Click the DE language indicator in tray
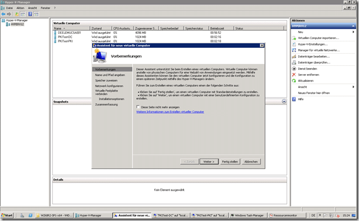The height and width of the screenshot is (221, 359). pyautogui.click(x=313, y=215)
